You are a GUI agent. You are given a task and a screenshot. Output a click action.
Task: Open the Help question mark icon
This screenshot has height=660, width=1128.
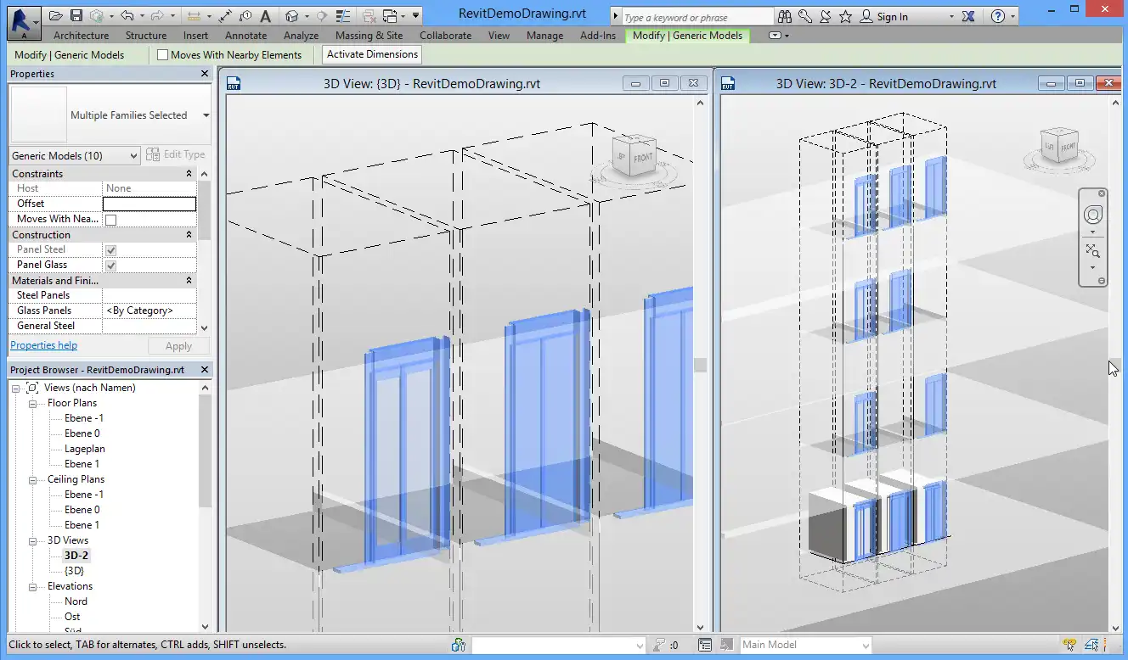click(998, 16)
